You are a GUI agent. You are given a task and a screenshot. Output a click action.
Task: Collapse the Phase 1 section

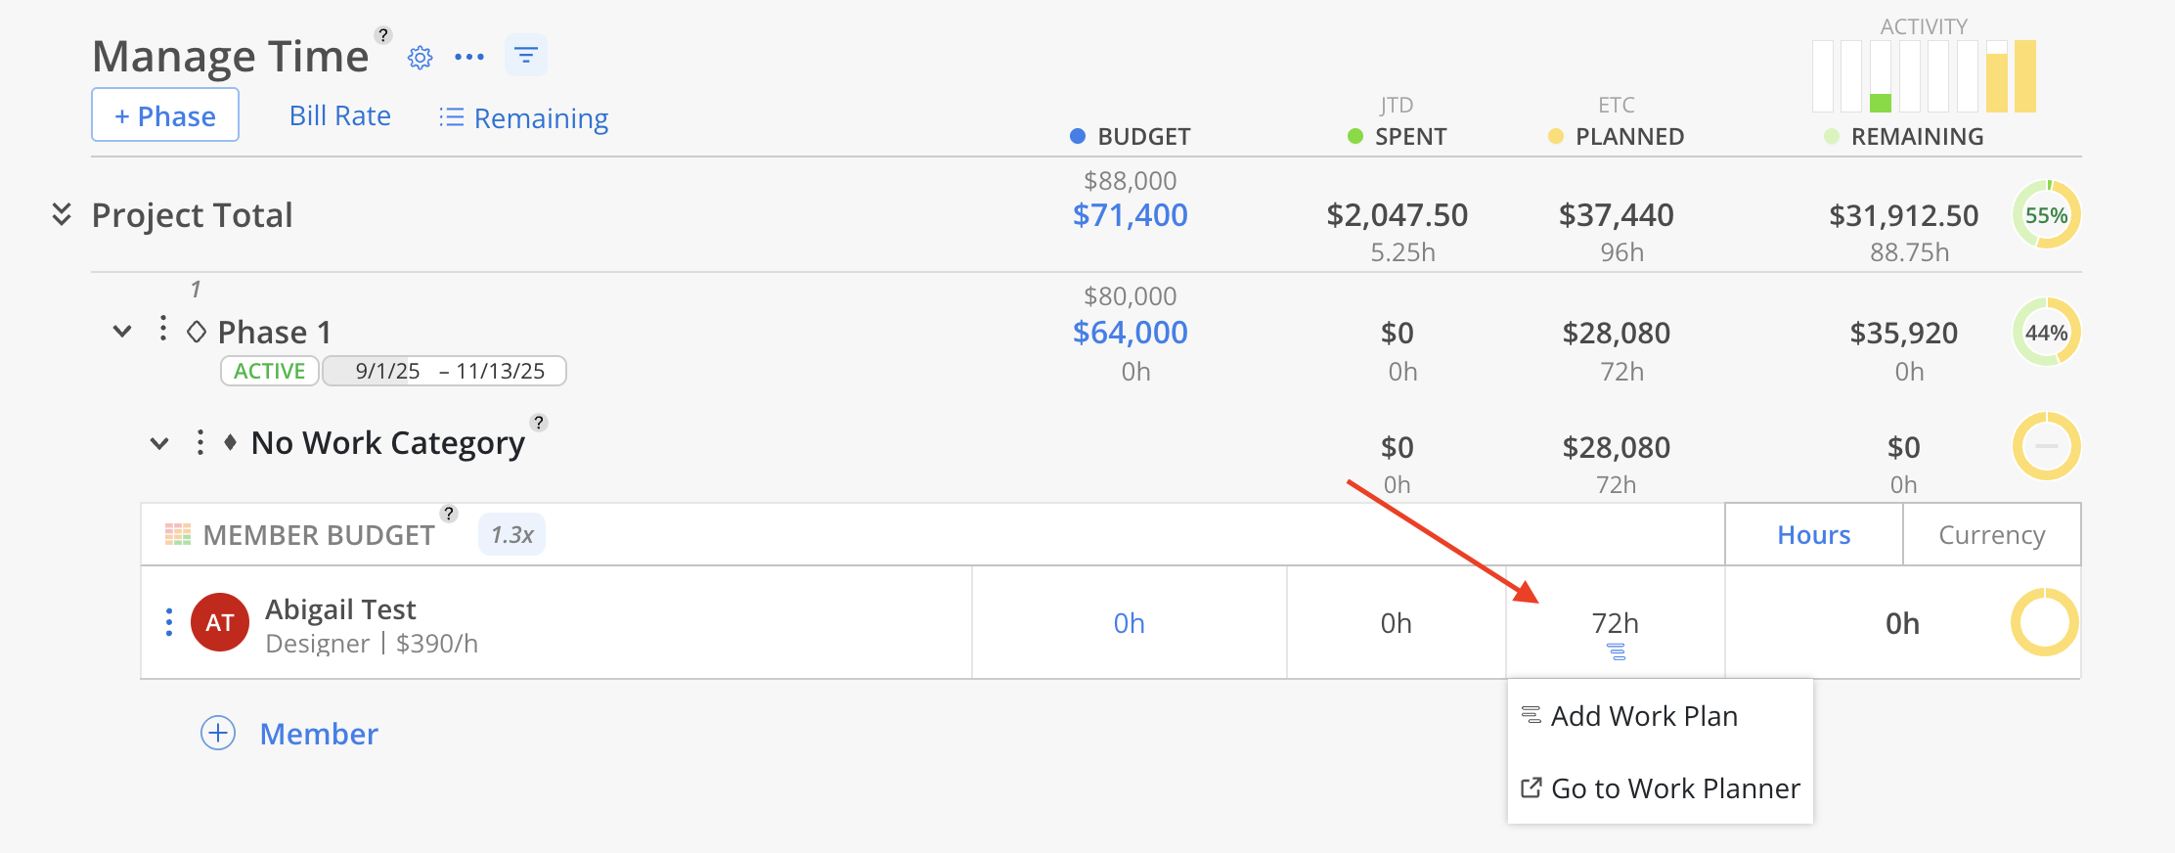pyautogui.click(x=122, y=332)
